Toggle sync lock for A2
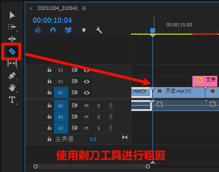Screen dimensions: 219x172 (x=75, y=117)
